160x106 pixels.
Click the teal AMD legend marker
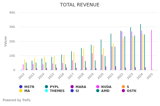point(98,91)
